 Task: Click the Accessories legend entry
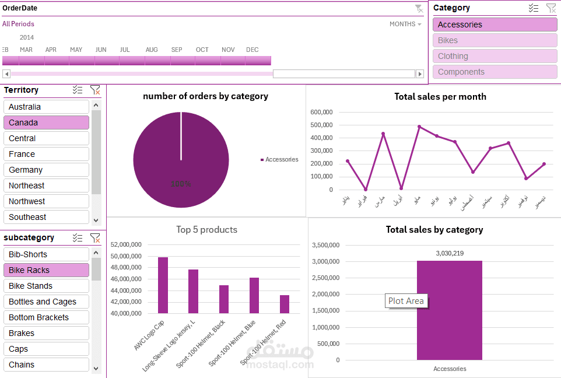click(279, 160)
